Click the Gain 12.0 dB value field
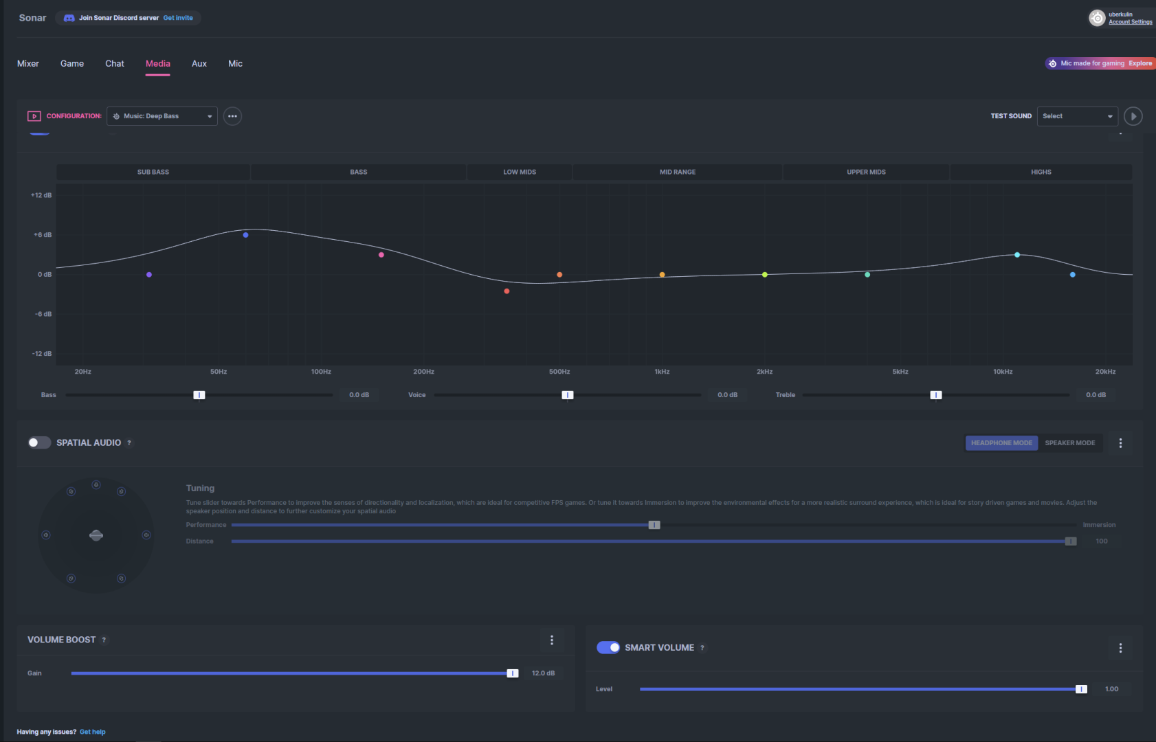 pos(544,673)
